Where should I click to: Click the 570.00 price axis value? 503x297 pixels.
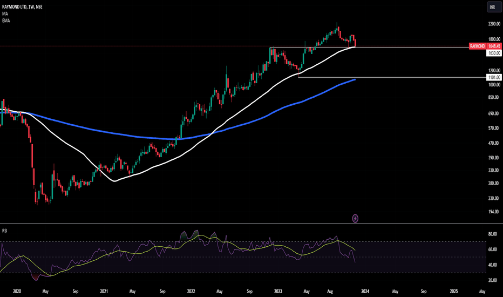click(x=494, y=128)
